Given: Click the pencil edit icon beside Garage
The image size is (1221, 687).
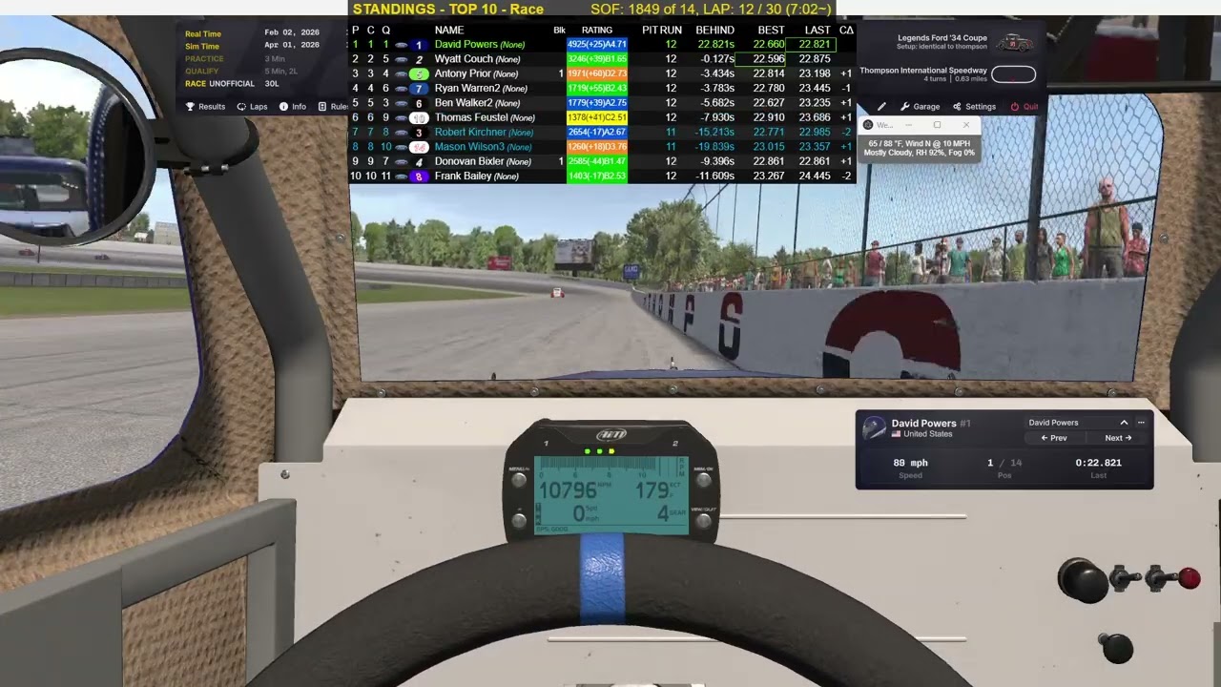Looking at the screenshot, I should click(x=881, y=107).
